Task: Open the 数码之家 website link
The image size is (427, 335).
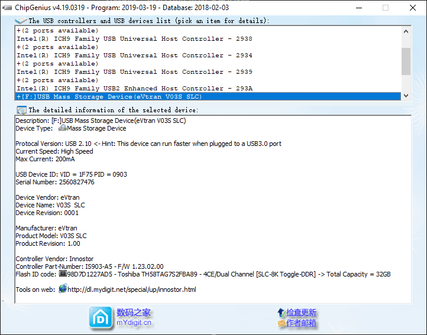Action: pos(134,313)
